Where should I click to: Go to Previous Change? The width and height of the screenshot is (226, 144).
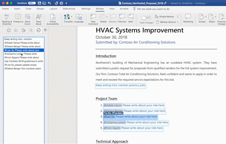[x=221, y=19]
